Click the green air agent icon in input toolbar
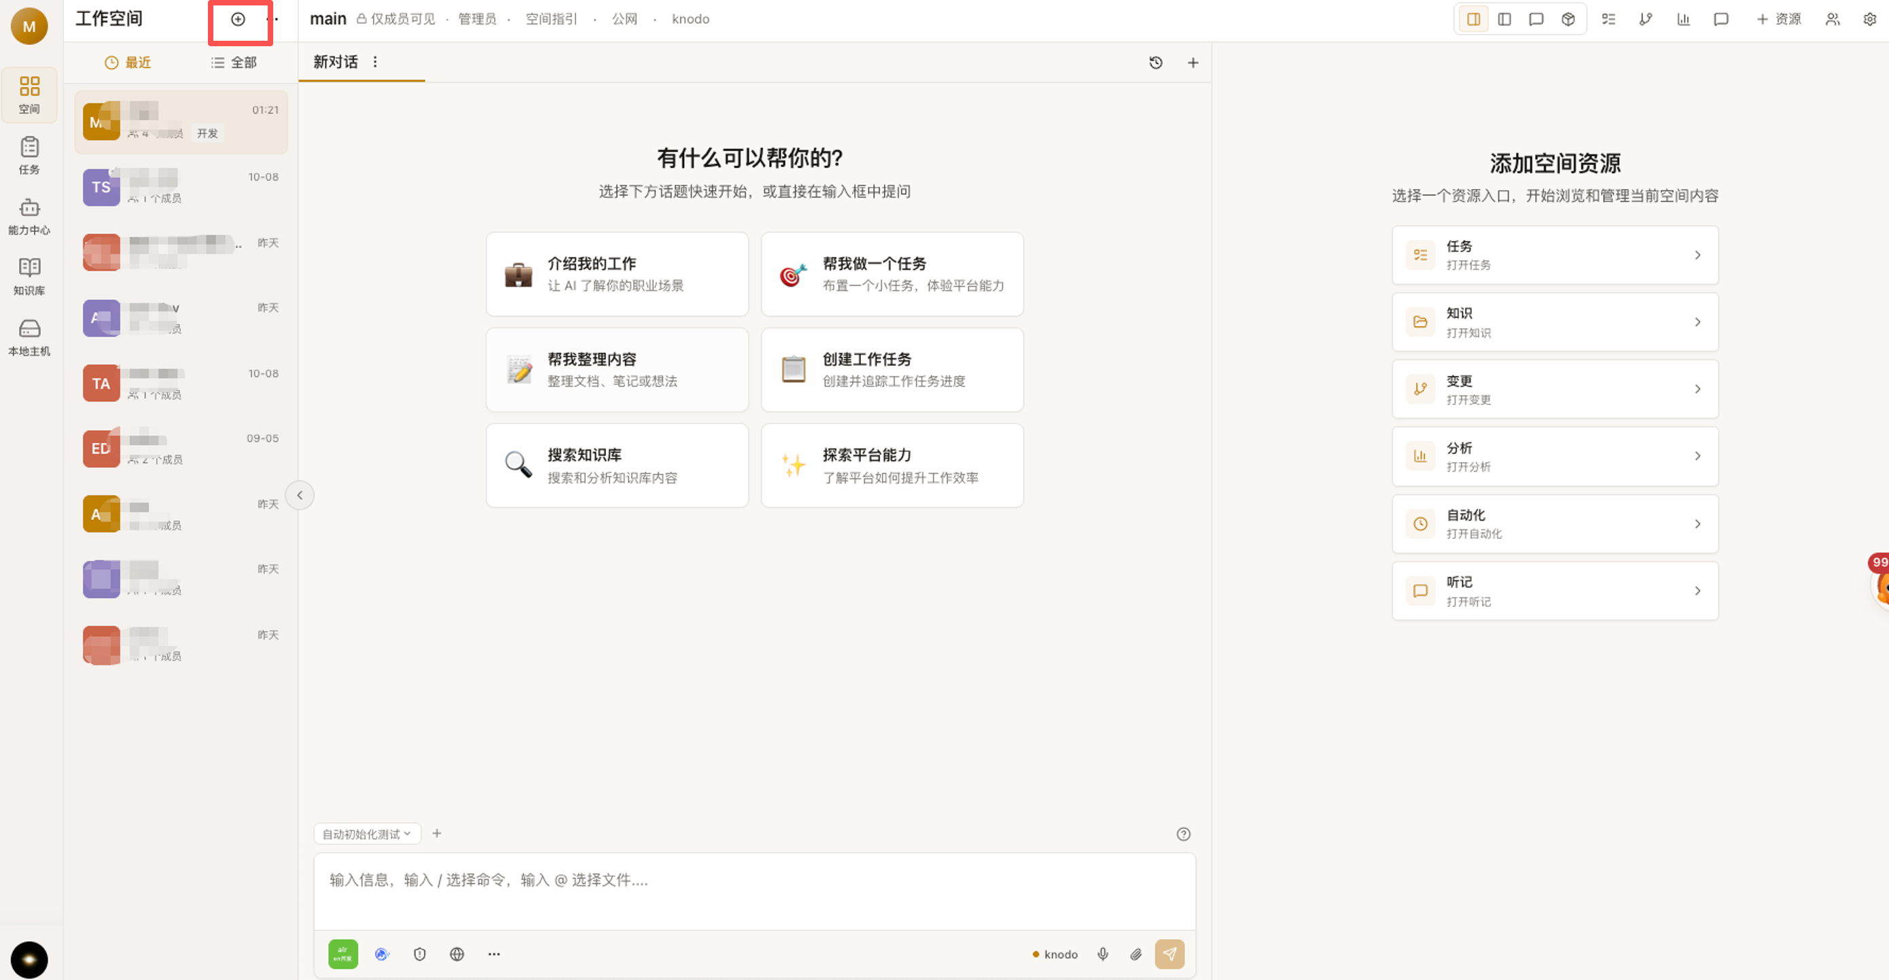This screenshot has height=980, width=1889. pos(343,953)
